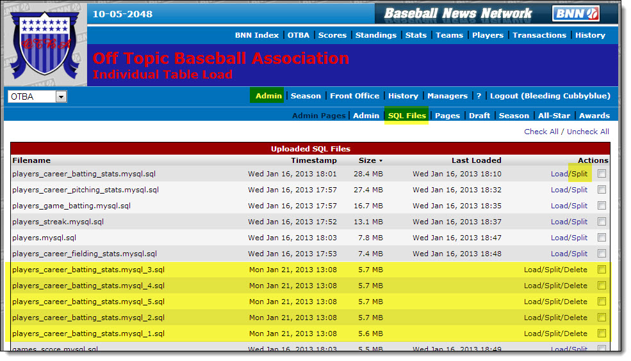Tick the checkbox for players_streak.mysql.sql row
Screen dimensions: 631x361
pos(602,222)
